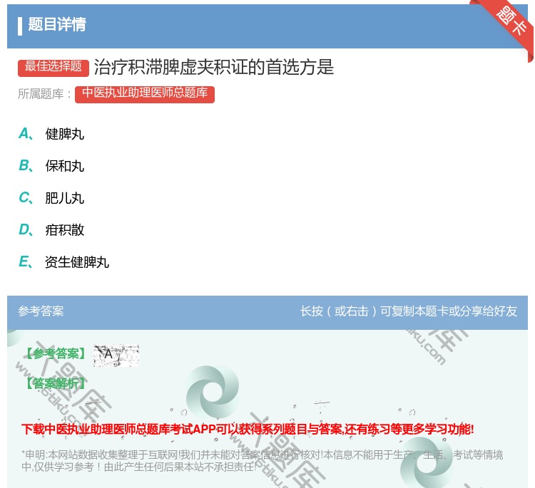Select option D 疳积散
535x488 pixels.
[51, 230]
